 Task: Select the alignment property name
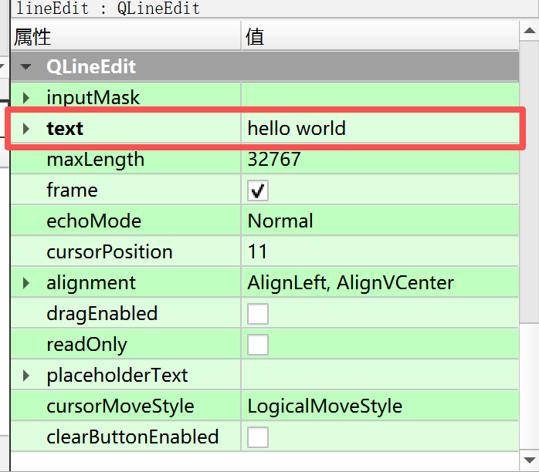tap(91, 283)
